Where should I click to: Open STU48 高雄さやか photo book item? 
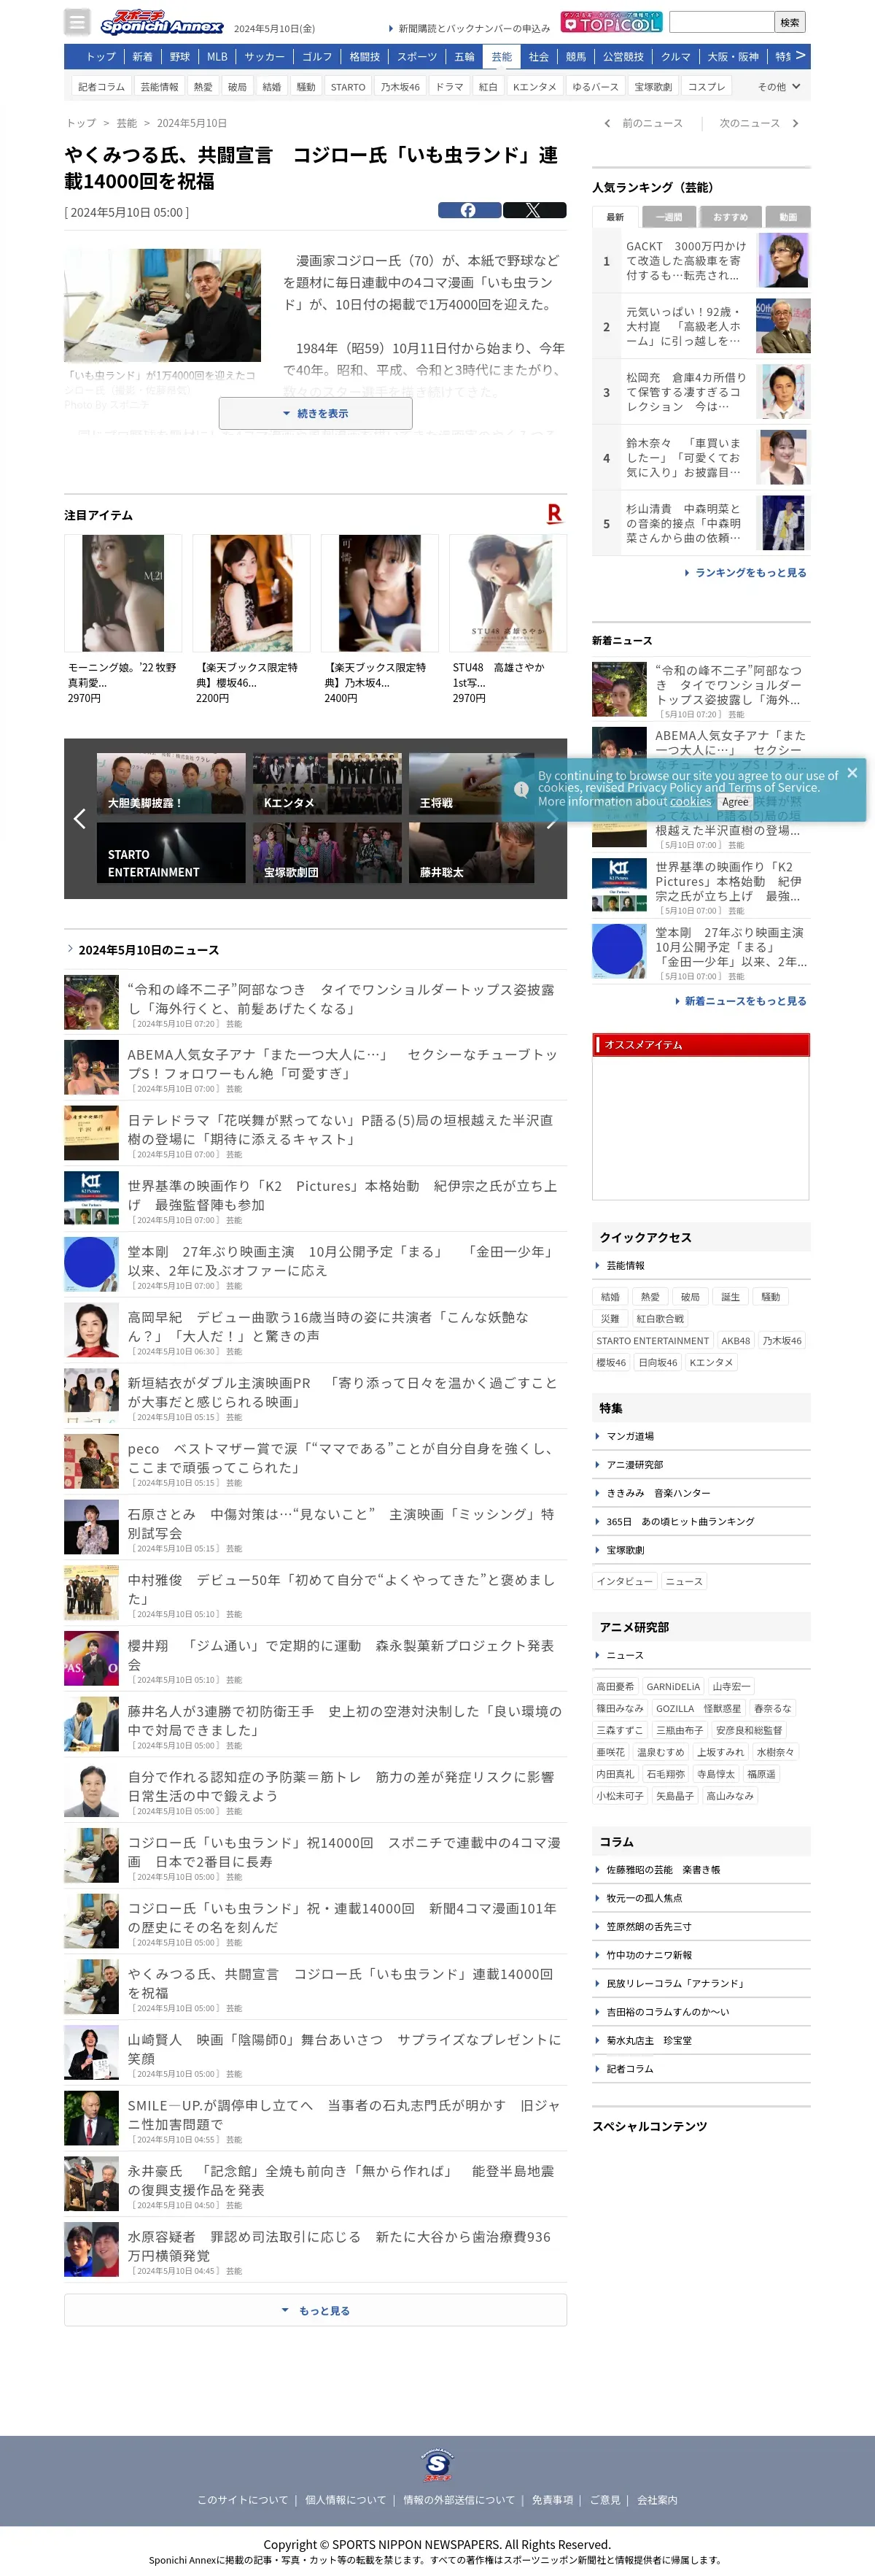[x=507, y=620]
